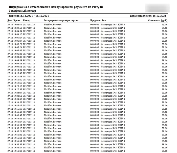Click 'Mobifon, Вьетнам' in the 19:55:32 row
This screenshot has width=177, height=153.
pyautogui.click(x=53, y=135)
